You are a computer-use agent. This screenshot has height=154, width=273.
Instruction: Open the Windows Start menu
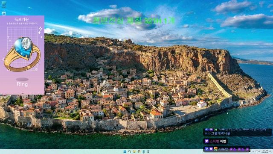125,151
